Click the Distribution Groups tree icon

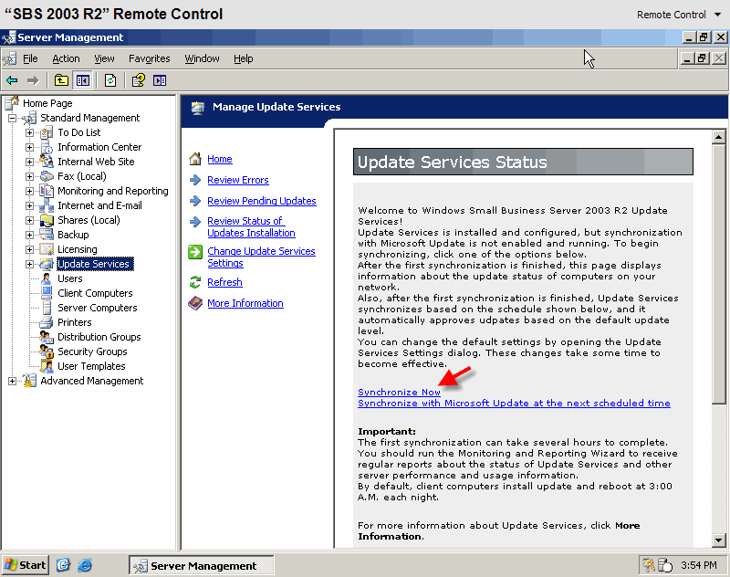tap(47, 337)
